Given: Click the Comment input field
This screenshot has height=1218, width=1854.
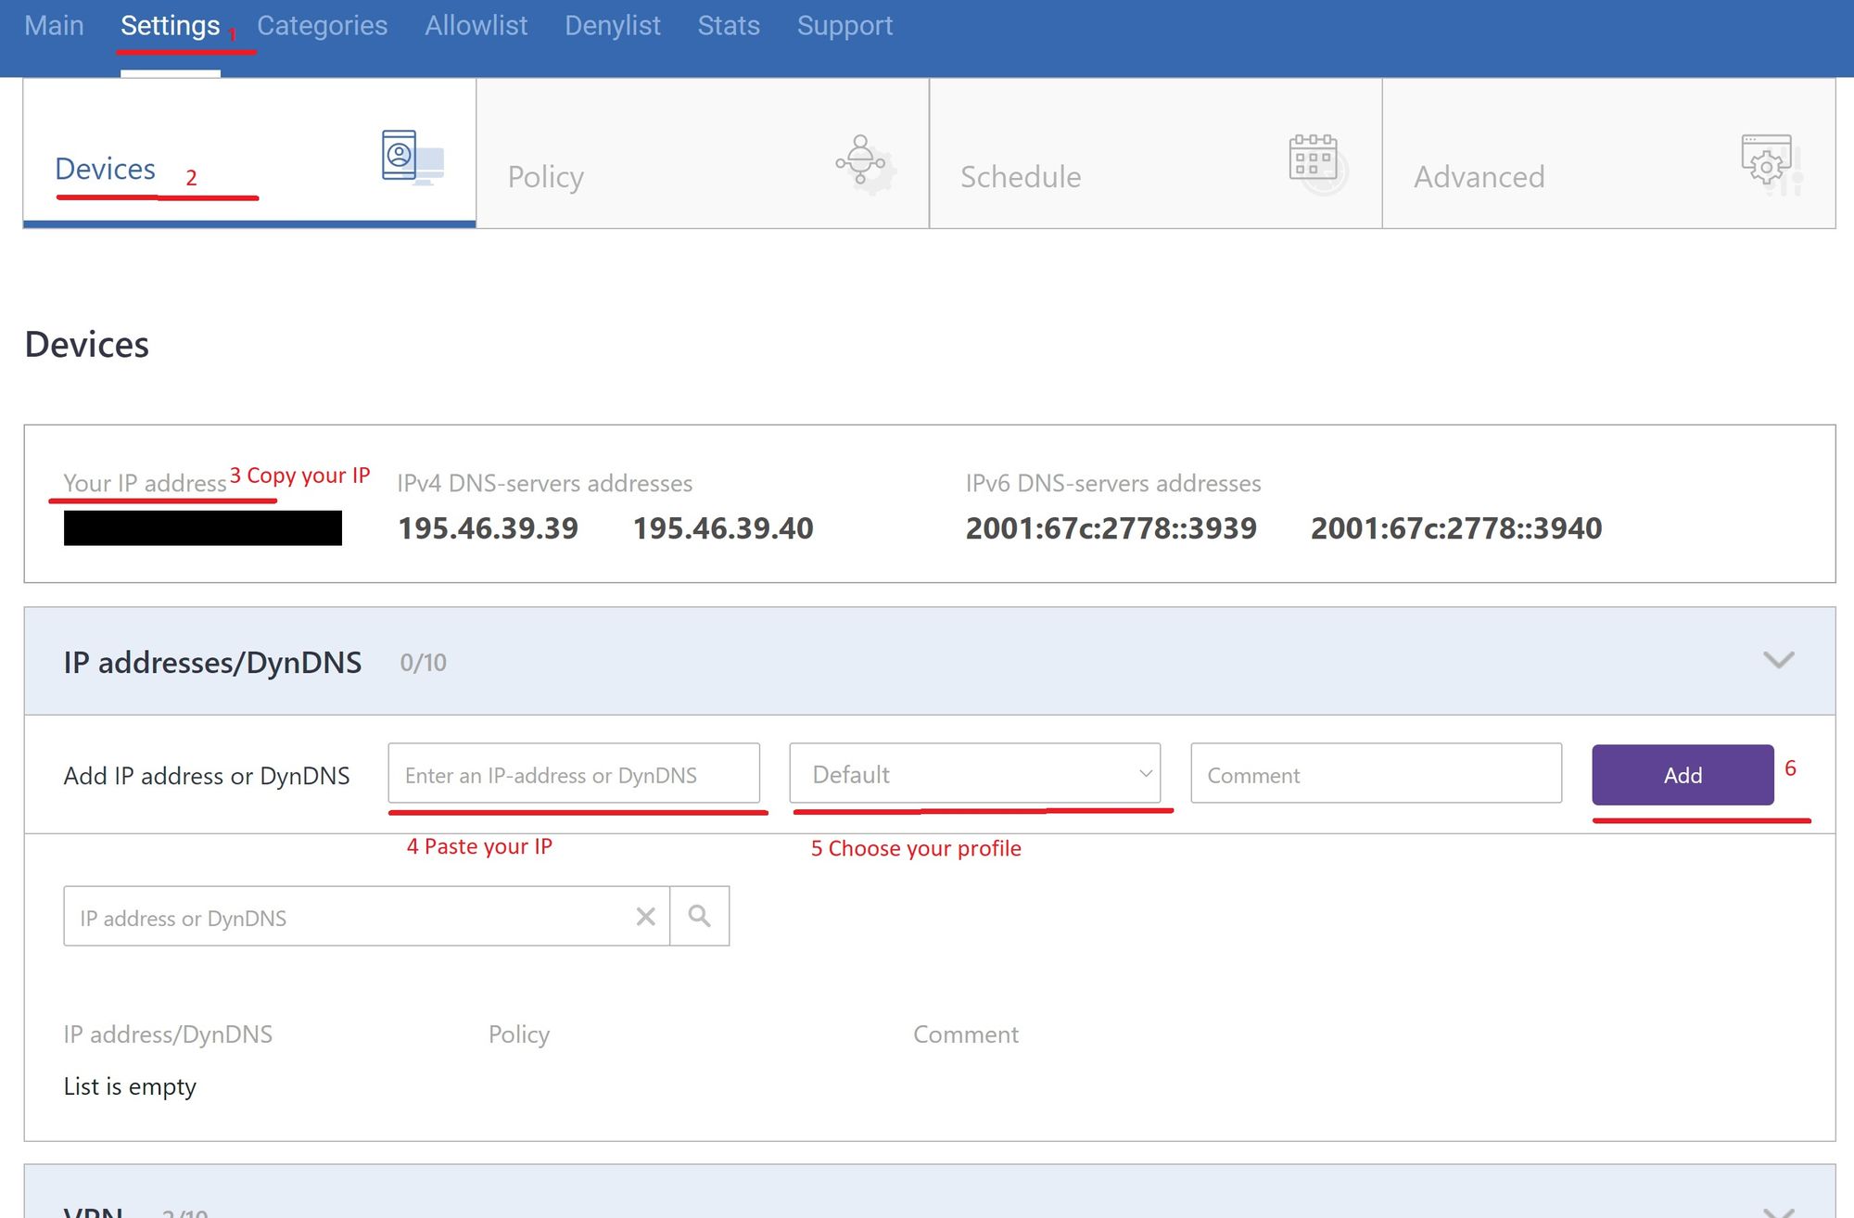Looking at the screenshot, I should (1376, 775).
